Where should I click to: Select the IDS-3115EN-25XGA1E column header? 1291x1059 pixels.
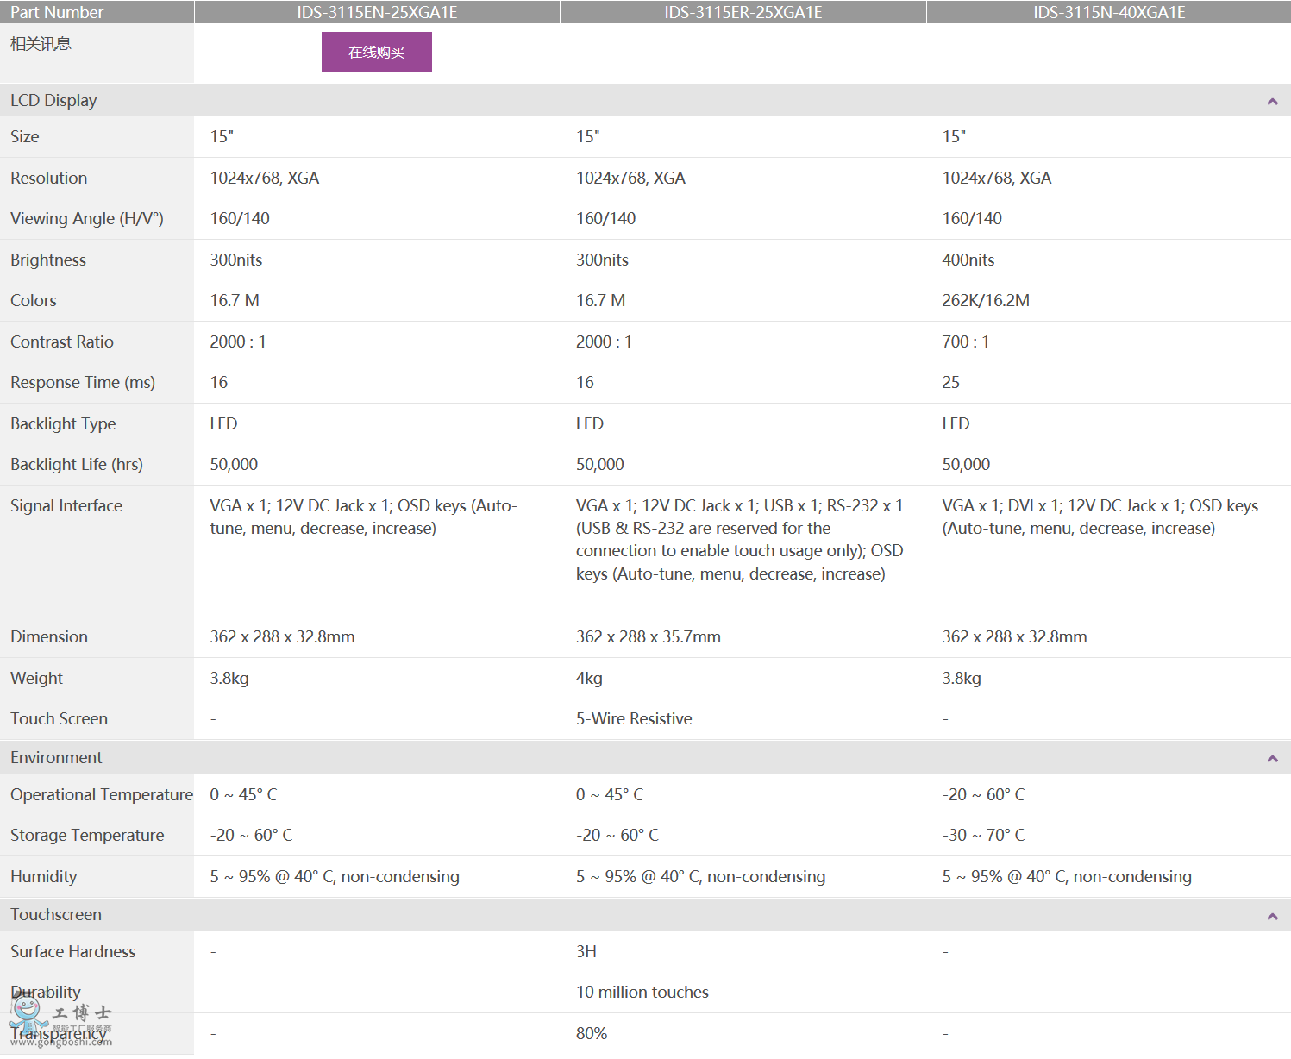click(x=377, y=12)
